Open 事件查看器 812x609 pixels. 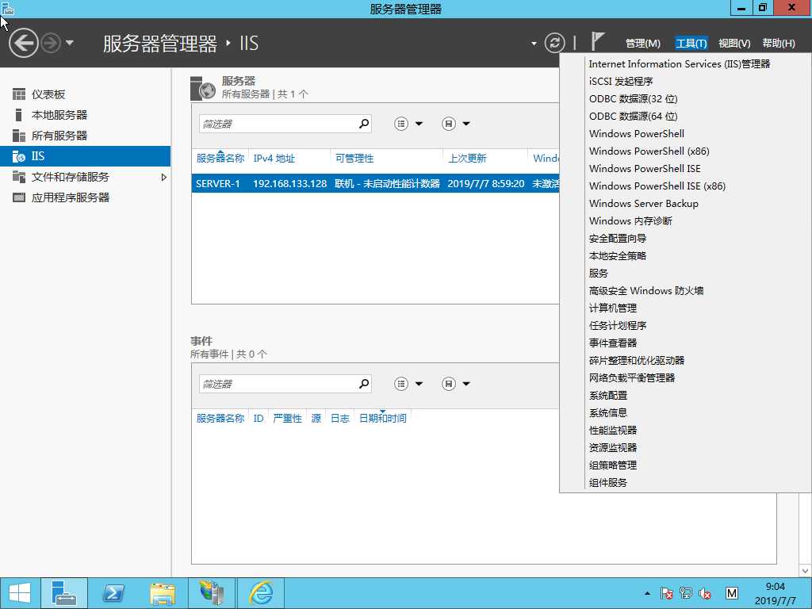click(x=613, y=343)
